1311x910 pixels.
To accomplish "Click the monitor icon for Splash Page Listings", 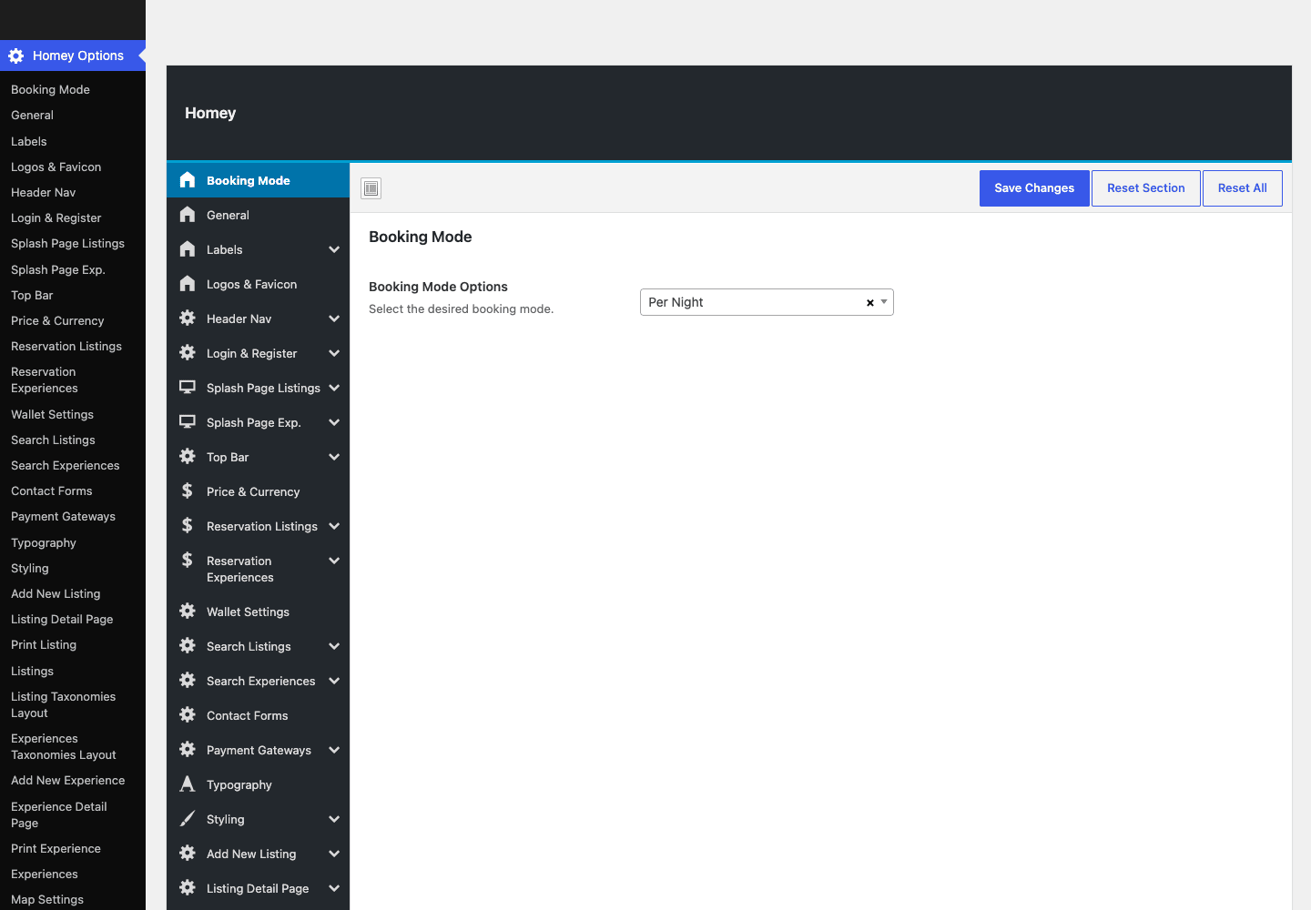I will (x=188, y=387).
